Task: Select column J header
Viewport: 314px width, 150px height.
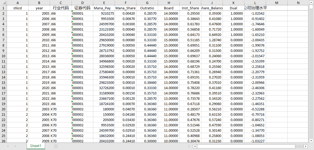Action: tap(212, 3)
